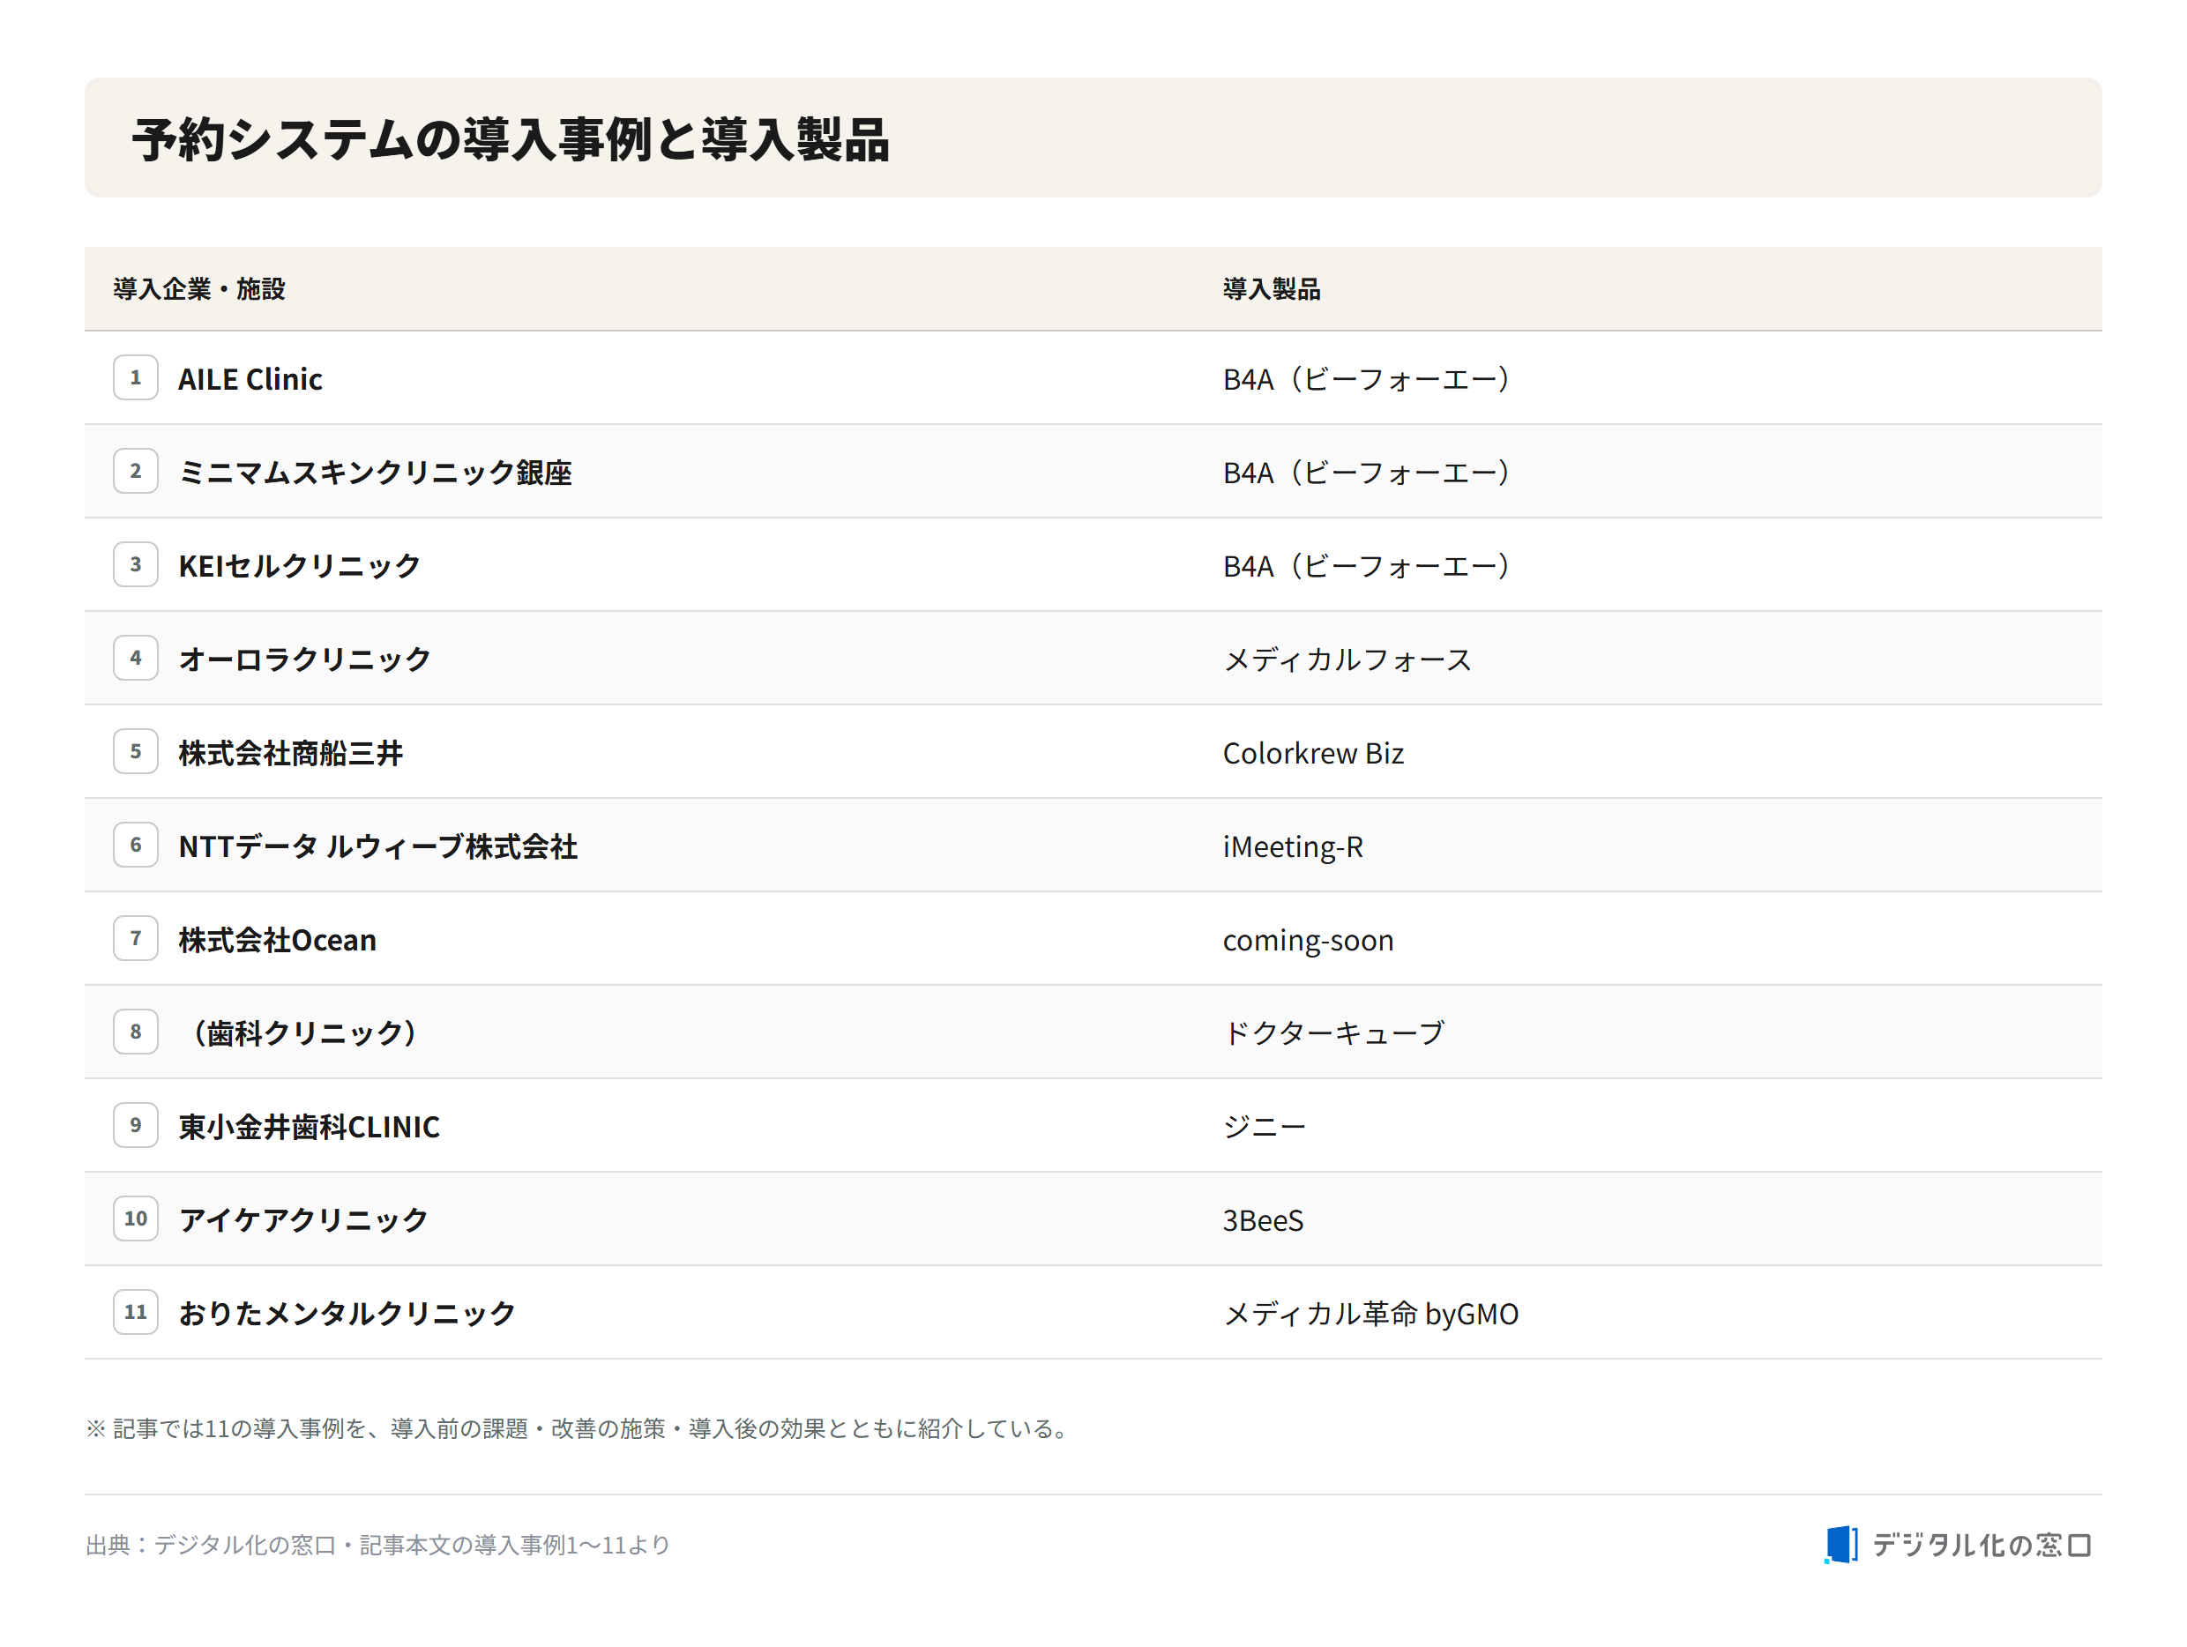Click 株式会社商船三井 entry
This screenshot has width=2187, height=1647.
(291, 753)
